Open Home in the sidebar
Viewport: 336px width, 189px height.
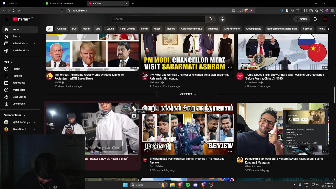tap(20, 29)
